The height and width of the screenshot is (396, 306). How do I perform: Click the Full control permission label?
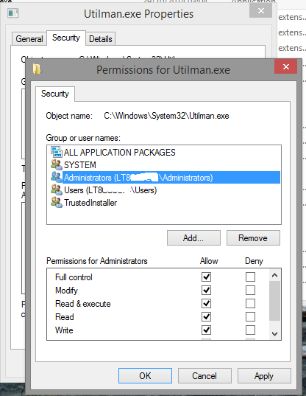[x=74, y=277]
